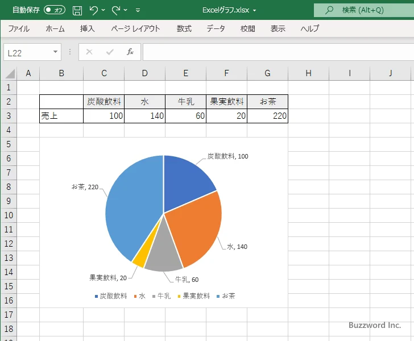The width and height of the screenshot is (414, 341).
Task: Open the ヘルプ tab
Action: [x=310, y=28]
